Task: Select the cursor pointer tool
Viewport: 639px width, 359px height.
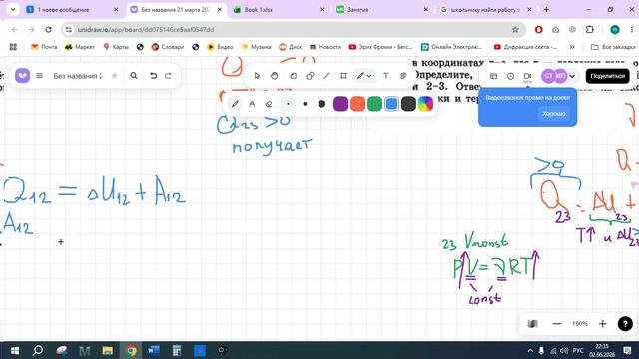Action: (x=257, y=76)
